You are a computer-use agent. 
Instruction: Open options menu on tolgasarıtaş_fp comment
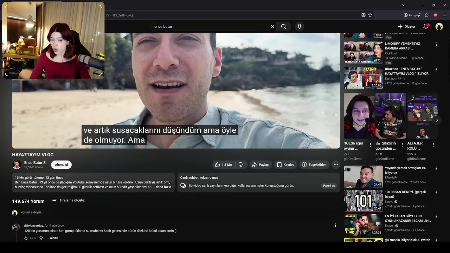tap(335, 225)
